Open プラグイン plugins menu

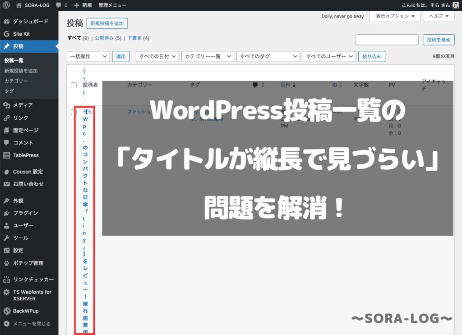[x=25, y=213]
